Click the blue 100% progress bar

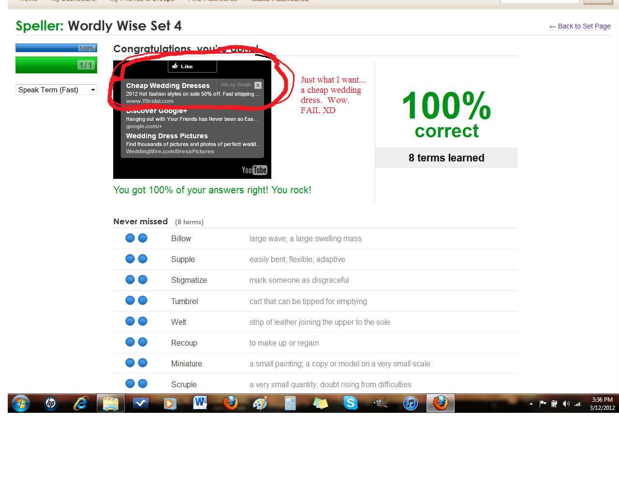tap(56, 48)
